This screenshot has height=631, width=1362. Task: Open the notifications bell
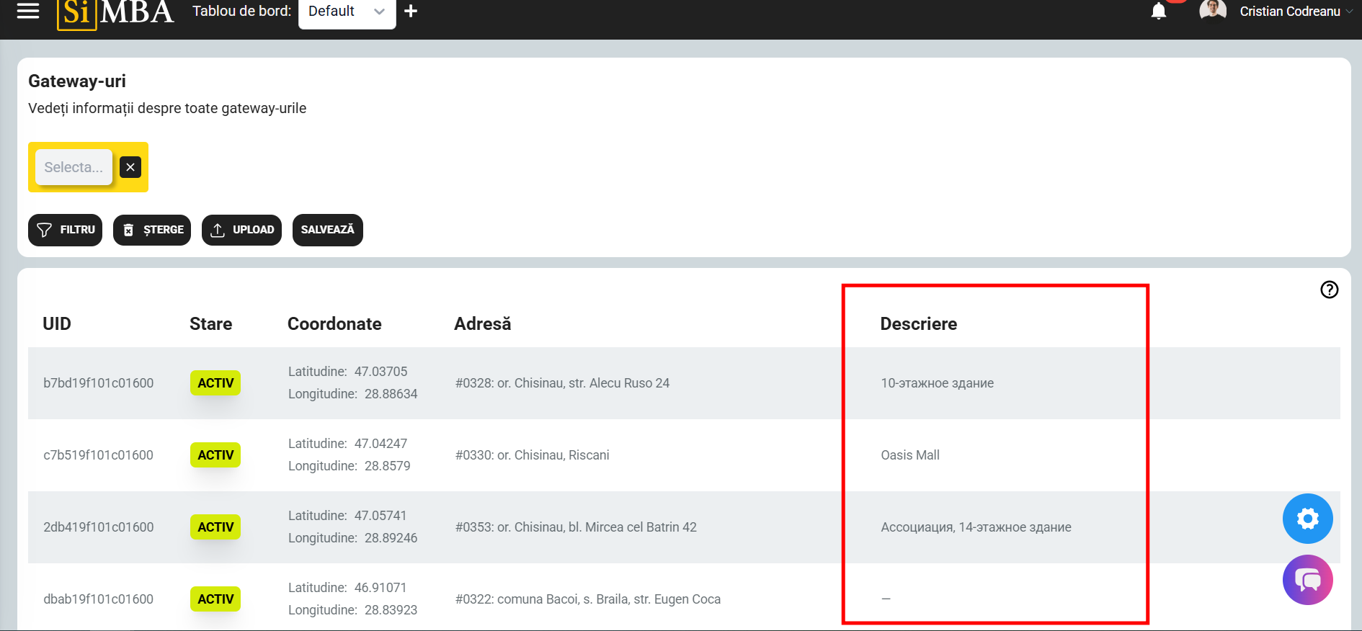click(x=1158, y=11)
